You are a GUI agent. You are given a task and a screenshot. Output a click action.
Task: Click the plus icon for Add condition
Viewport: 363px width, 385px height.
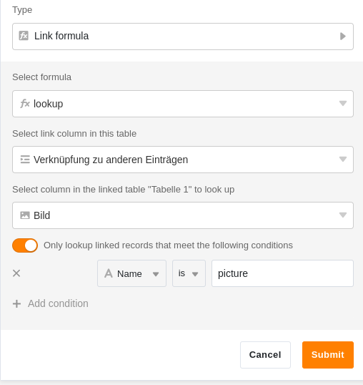(x=16, y=303)
